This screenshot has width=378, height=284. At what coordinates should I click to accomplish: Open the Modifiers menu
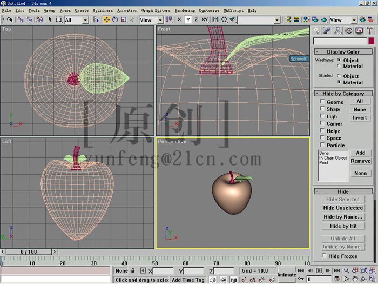(103, 10)
